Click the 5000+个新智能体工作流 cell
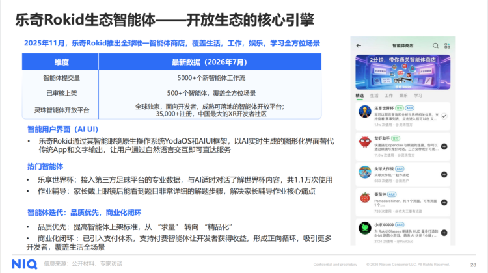 click(x=211, y=78)
